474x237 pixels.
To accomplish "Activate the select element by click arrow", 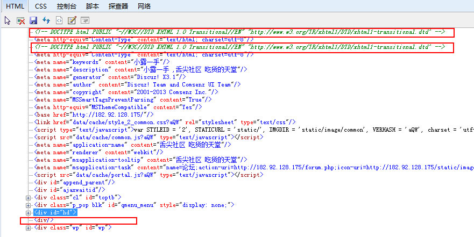I will pos(8,20).
